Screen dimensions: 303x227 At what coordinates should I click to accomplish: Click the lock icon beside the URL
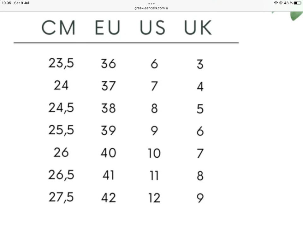[167, 8]
